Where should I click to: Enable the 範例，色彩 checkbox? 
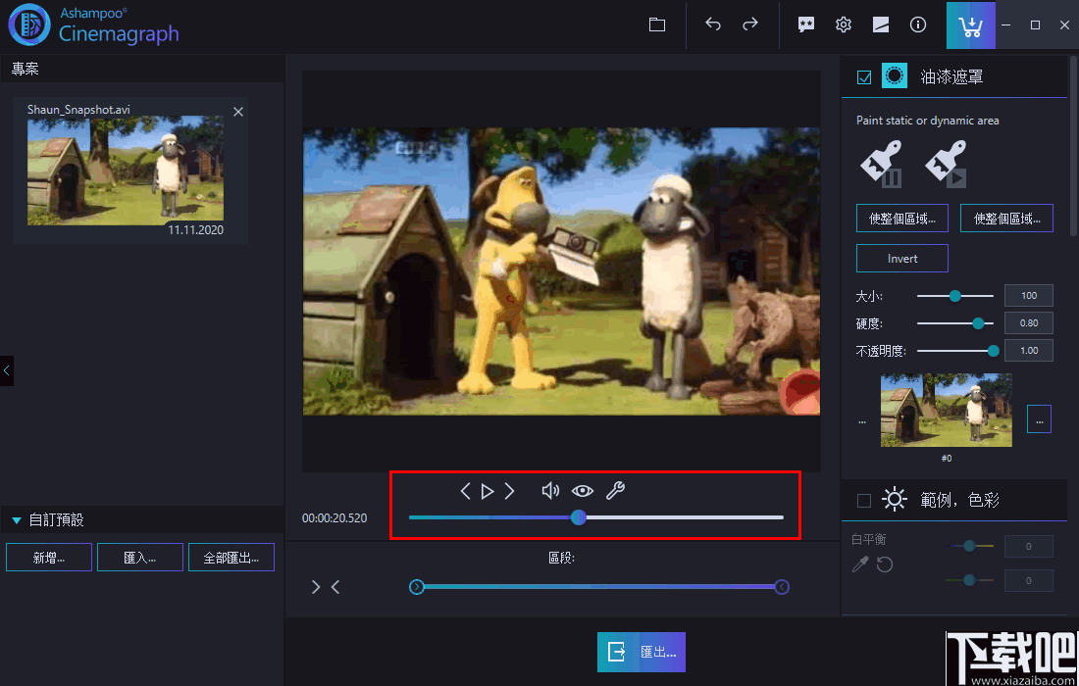[x=864, y=501]
